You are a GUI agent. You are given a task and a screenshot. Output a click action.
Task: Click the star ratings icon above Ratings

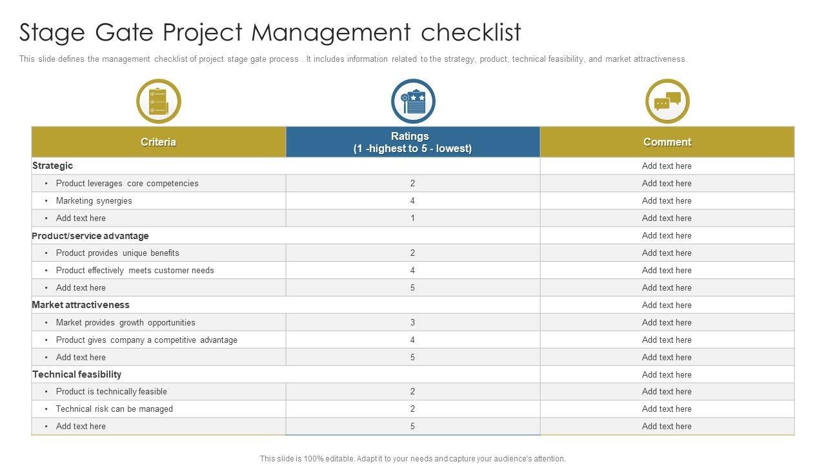tap(413, 101)
